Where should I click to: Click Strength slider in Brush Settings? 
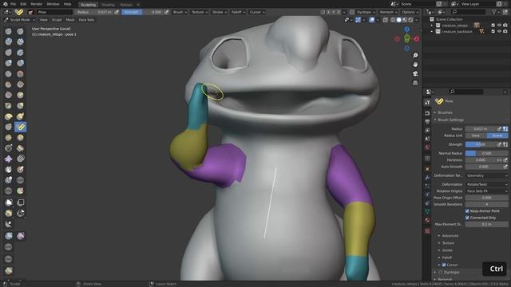point(481,144)
